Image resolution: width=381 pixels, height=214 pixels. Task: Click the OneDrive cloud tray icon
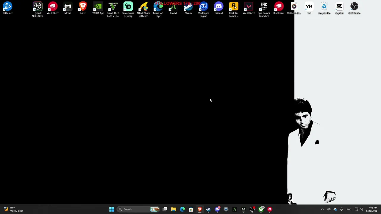pos(335,209)
